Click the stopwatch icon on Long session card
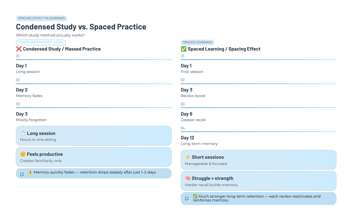Screen dimensions: 352x222 [x=23, y=133]
